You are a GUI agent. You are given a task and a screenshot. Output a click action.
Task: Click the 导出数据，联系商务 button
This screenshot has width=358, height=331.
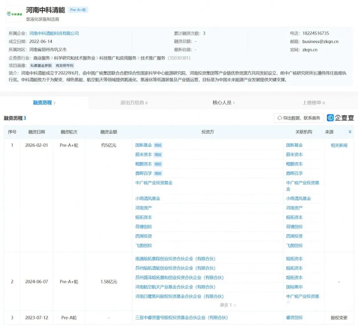pos(300,118)
